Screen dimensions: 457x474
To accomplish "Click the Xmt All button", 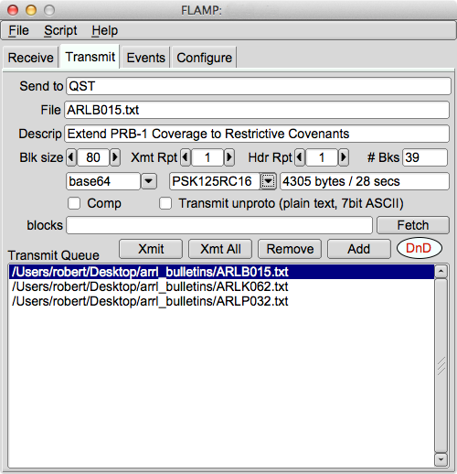I will pyautogui.click(x=220, y=249).
